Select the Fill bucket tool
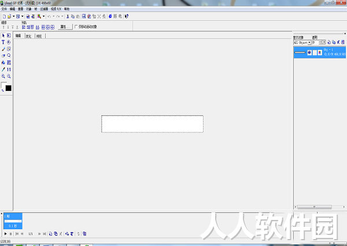The width and height of the screenshot is (347, 246). coord(3,63)
